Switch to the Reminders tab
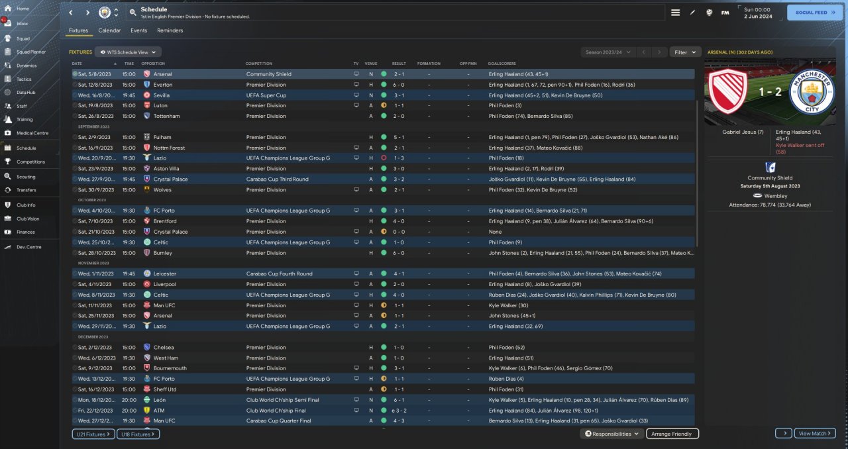The image size is (848, 449). coord(170,30)
